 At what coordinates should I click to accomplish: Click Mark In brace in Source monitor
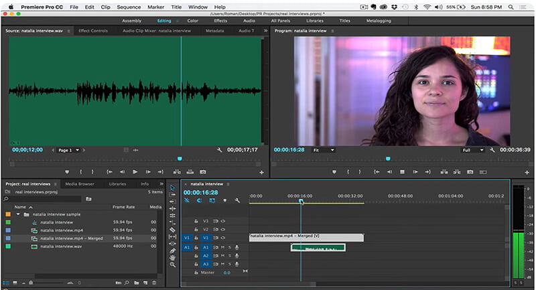(81, 172)
